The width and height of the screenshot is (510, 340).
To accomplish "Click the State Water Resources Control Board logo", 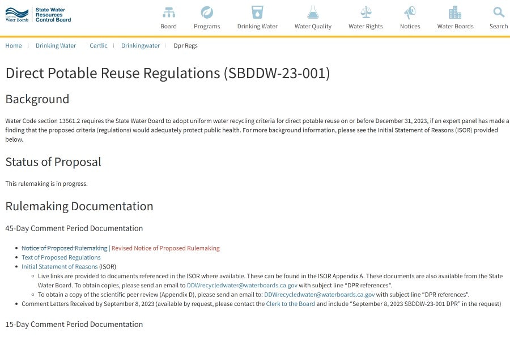I will [x=38, y=15].
